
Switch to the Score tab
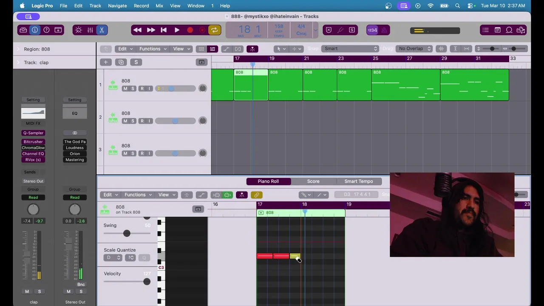pyautogui.click(x=313, y=181)
